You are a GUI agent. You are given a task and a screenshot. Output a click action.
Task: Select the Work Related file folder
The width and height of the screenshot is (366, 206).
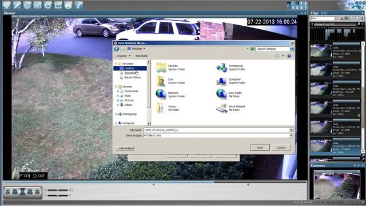pyautogui.click(x=230, y=108)
